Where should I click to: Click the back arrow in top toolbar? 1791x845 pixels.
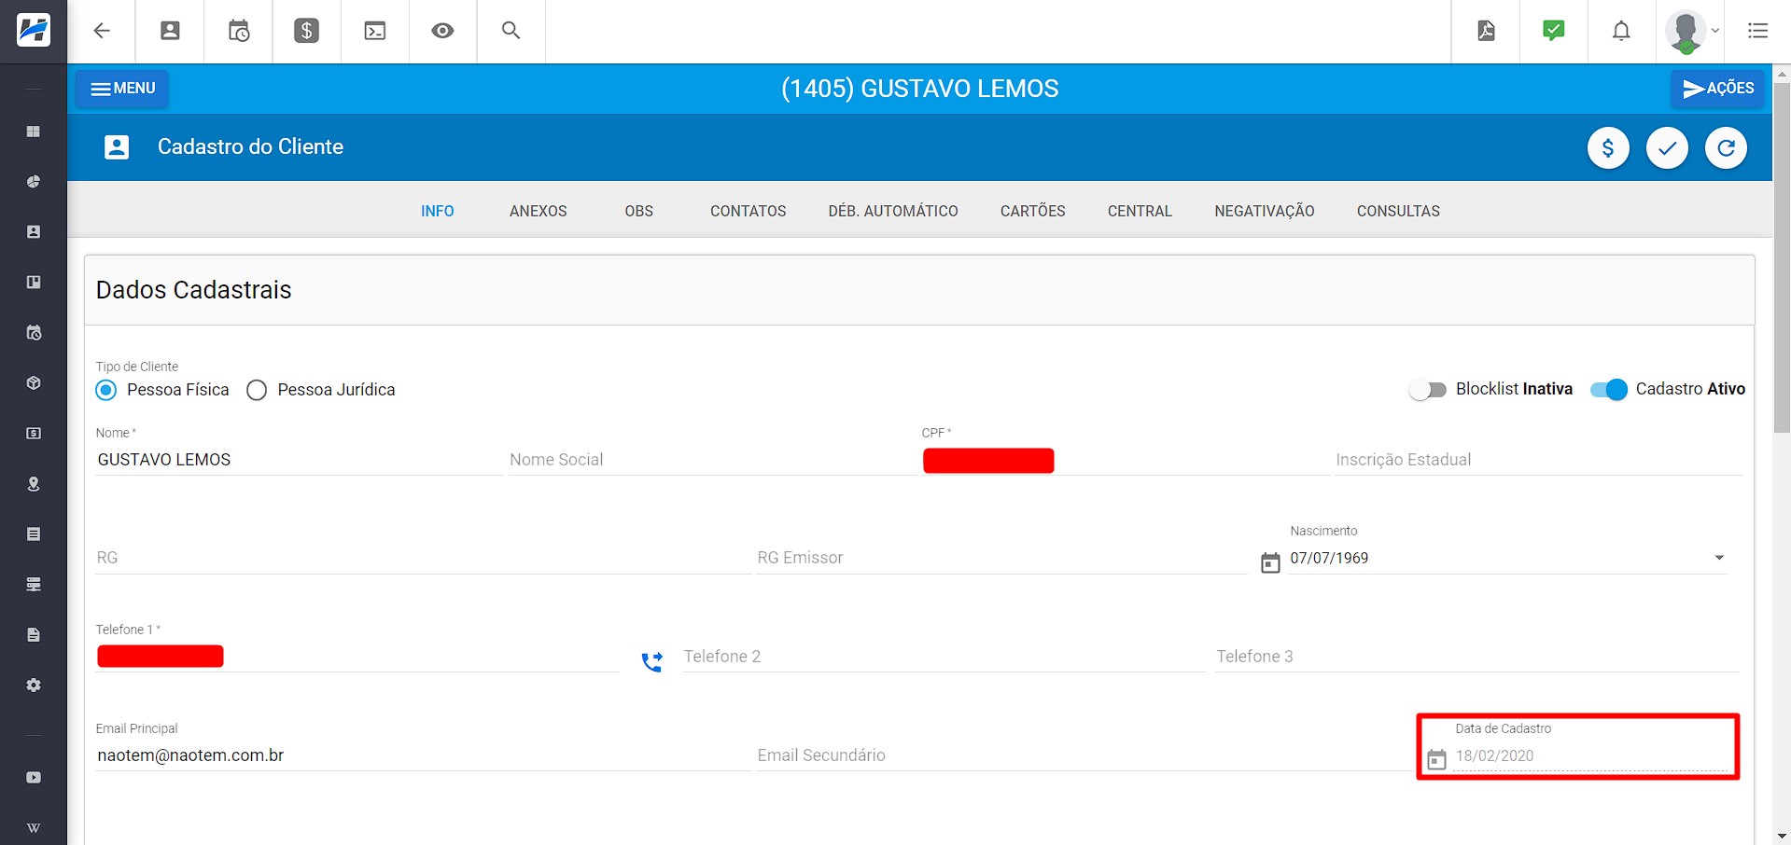click(102, 31)
